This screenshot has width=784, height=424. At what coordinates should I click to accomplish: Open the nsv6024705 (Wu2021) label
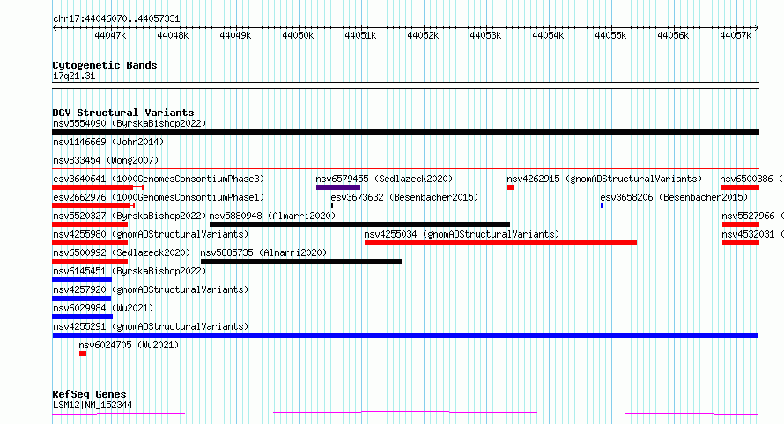(x=129, y=345)
